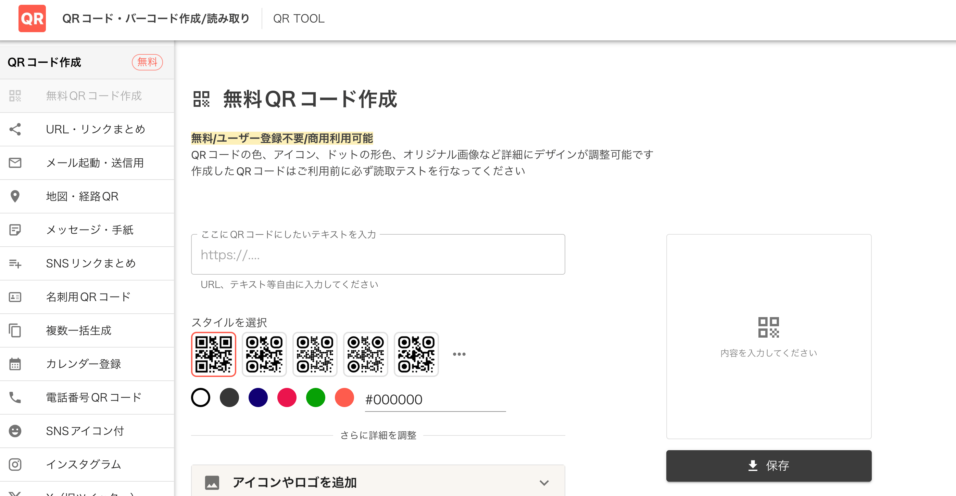The image size is (956, 496).
Task: Select the 電話番号QRコード phone icon
Action: pos(15,397)
